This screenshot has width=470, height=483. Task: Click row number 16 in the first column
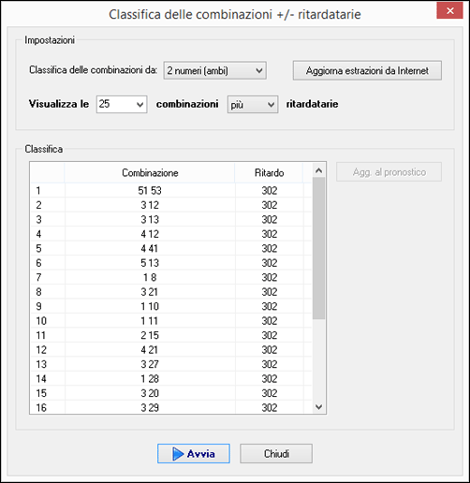click(41, 407)
